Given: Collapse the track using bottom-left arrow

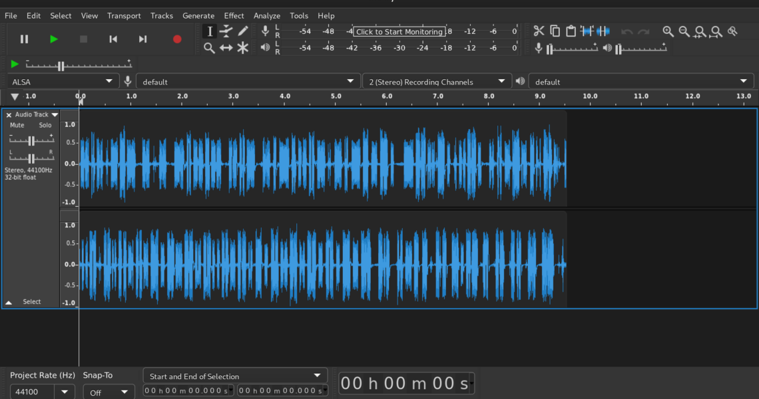Looking at the screenshot, I should click(x=9, y=302).
